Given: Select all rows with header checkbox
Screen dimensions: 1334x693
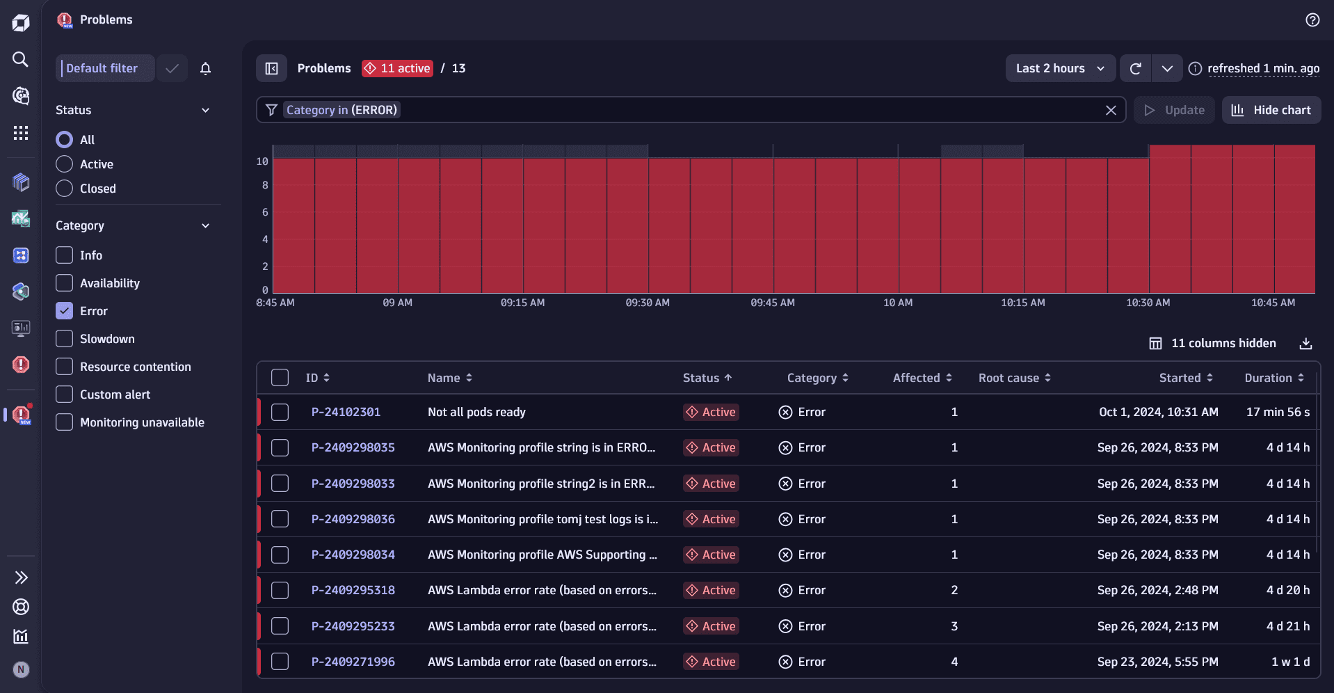Looking at the screenshot, I should pyautogui.click(x=280, y=378).
